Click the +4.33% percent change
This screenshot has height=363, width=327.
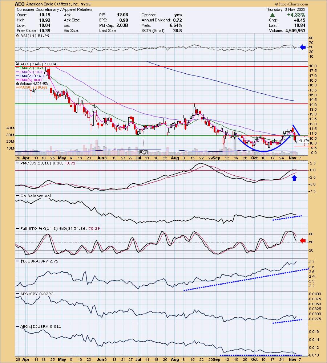coord(296,15)
